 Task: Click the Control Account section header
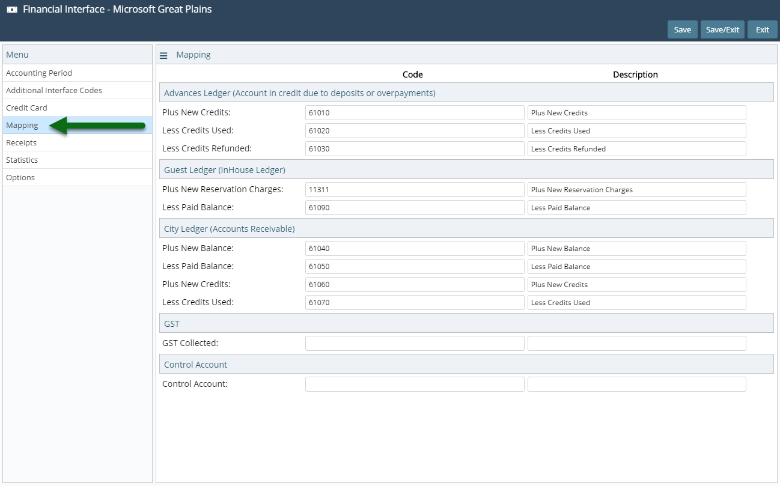point(466,365)
